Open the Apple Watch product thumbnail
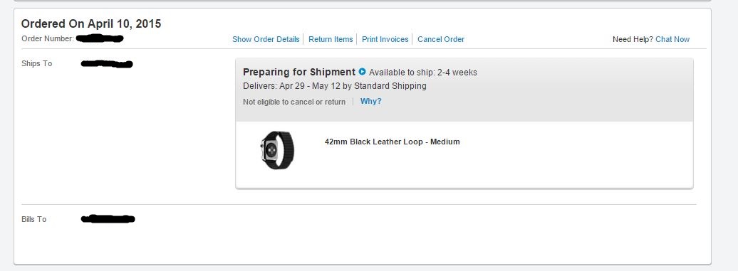Viewport: 738px width, 271px height. click(277, 150)
